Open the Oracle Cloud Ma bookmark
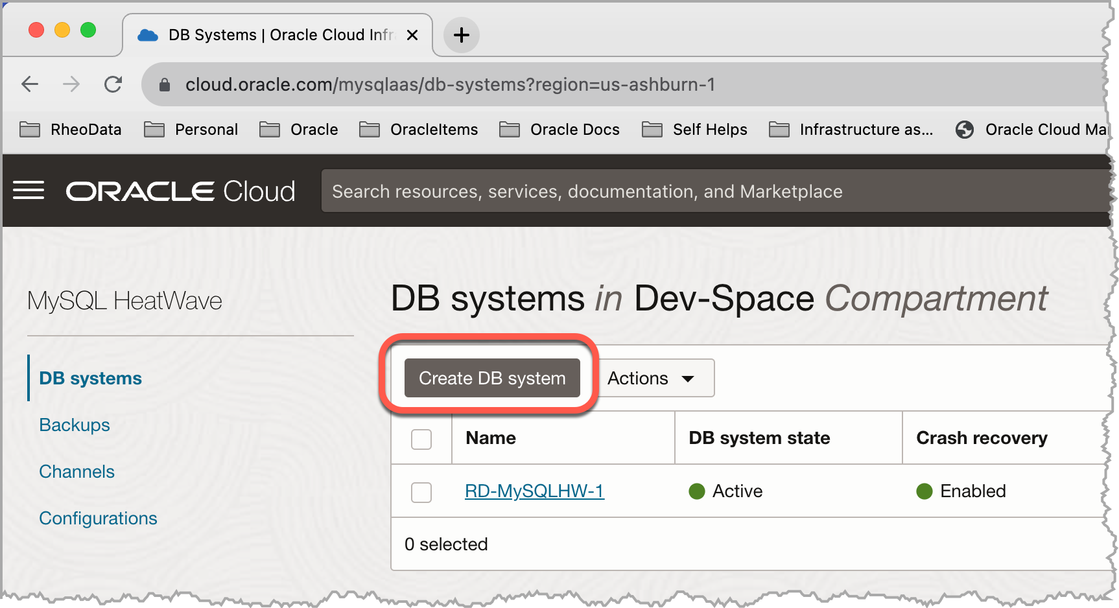The width and height of the screenshot is (1119, 608). pos(1031,130)
